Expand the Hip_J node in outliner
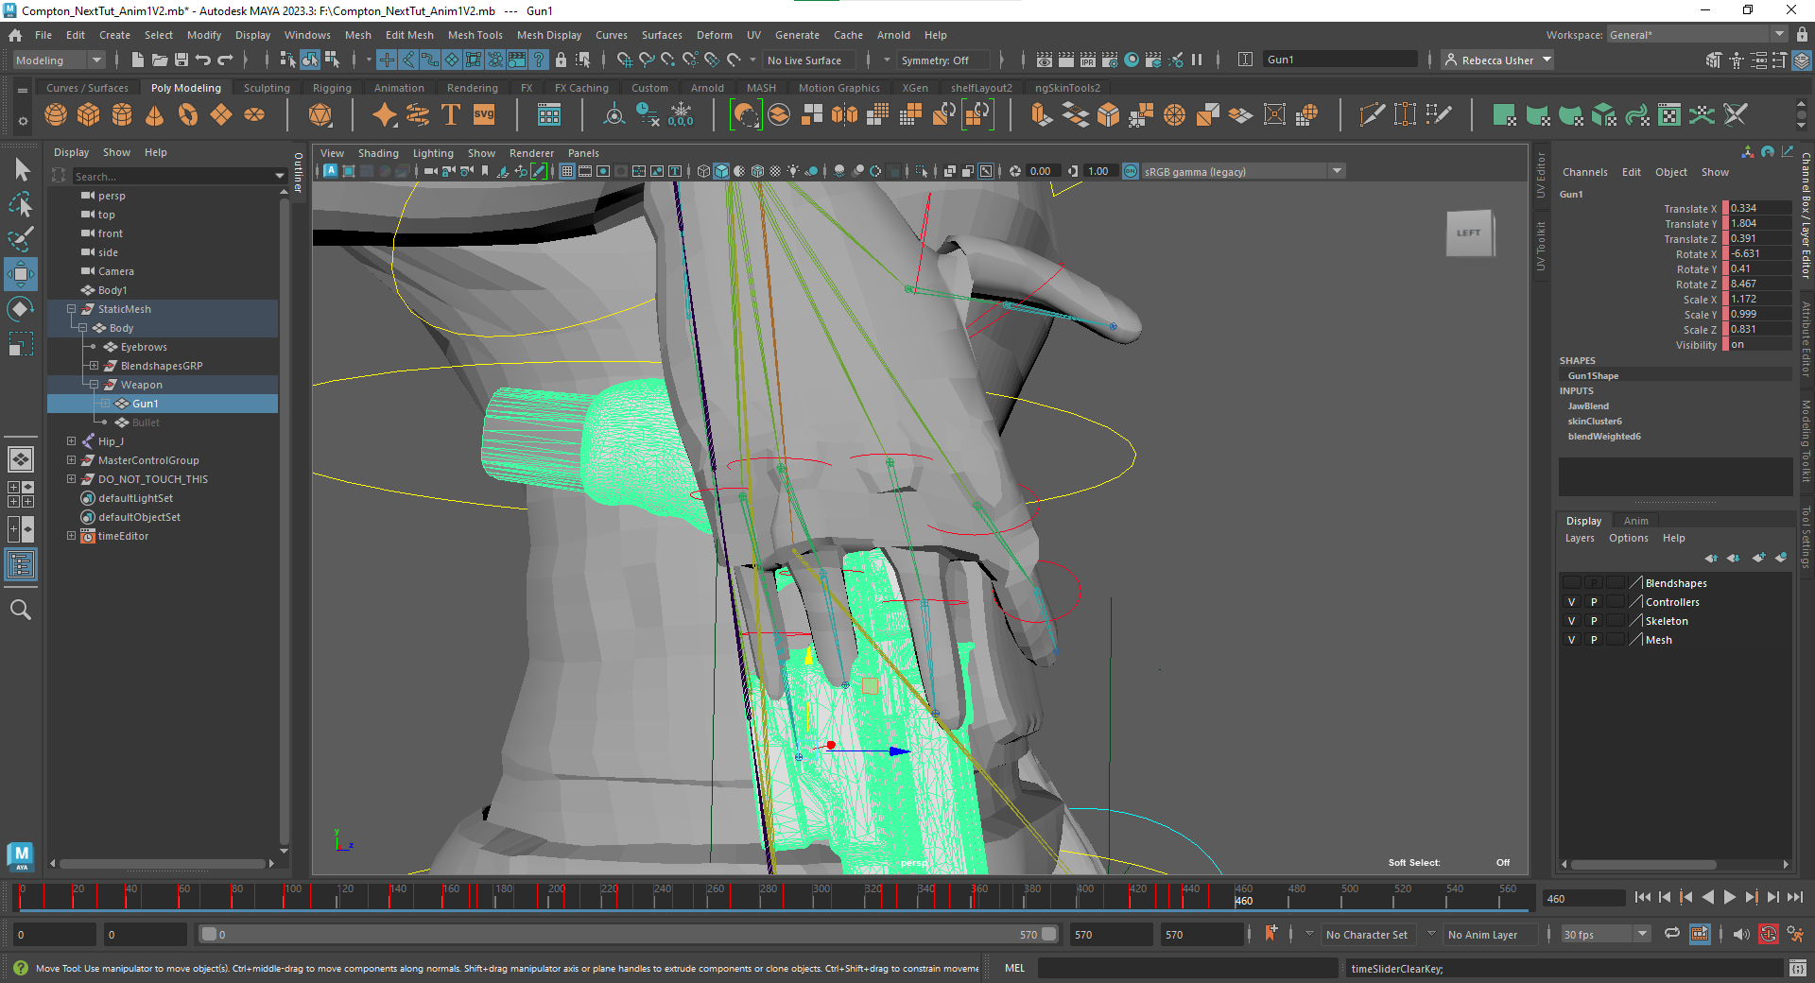This screenshot has height=983, width=1815. click(71, 441)
